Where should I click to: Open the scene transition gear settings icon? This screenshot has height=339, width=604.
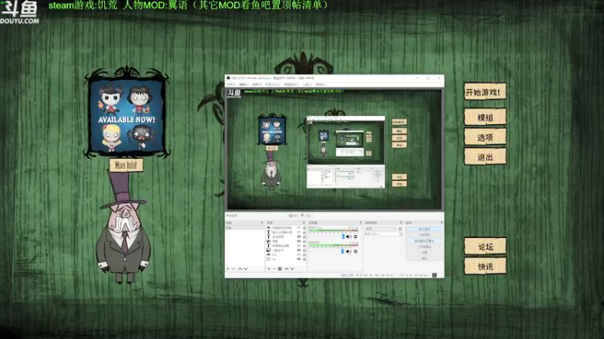coord(400,229)
